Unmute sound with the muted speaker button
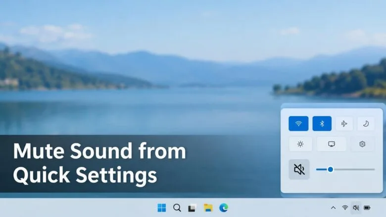 click(299, 170)
